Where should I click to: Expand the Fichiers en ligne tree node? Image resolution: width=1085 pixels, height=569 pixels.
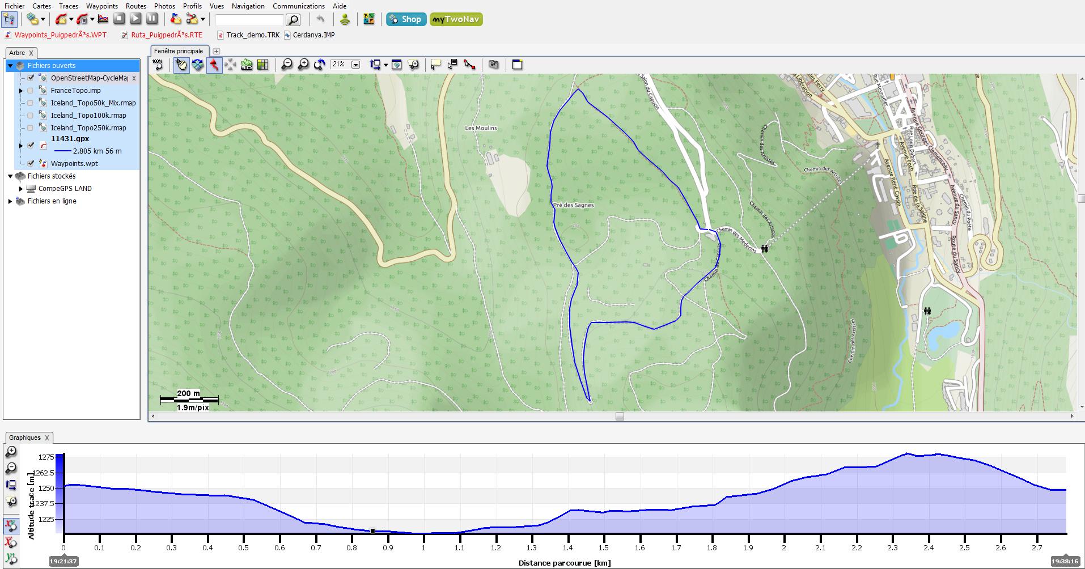pyautogui.click(x=10, y=201)
